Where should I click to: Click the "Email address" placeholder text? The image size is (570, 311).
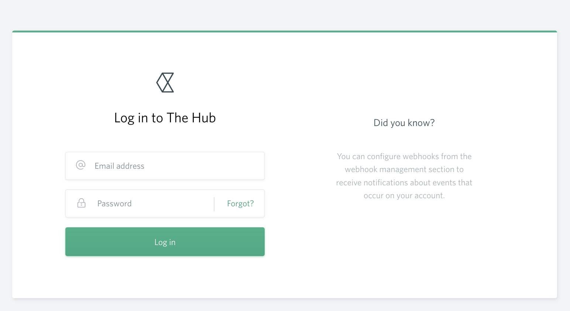(119, 166)
